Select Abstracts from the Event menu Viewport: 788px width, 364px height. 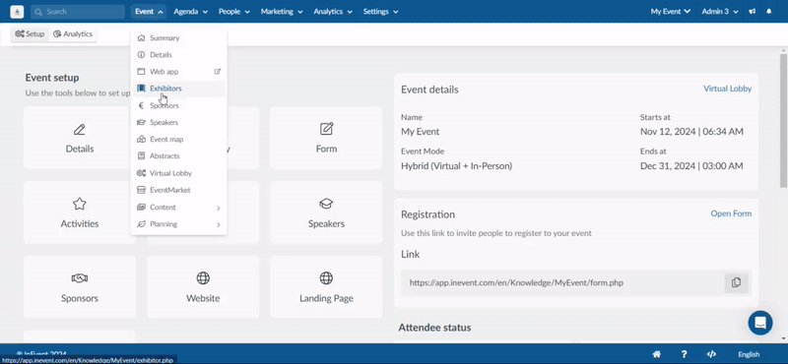click(x=178, y=156)
